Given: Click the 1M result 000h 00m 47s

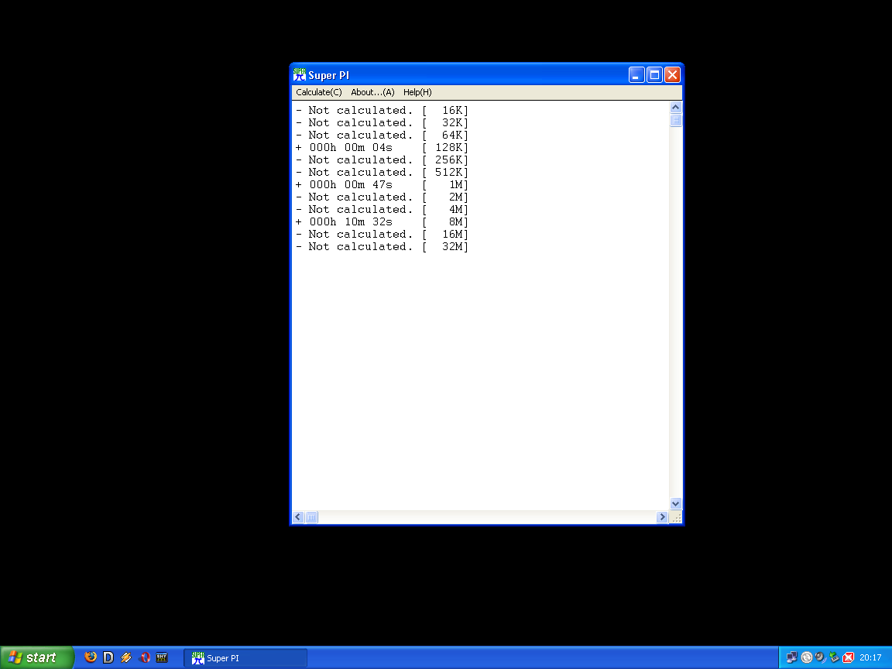Looking at the screenshot, I should 382,185.
